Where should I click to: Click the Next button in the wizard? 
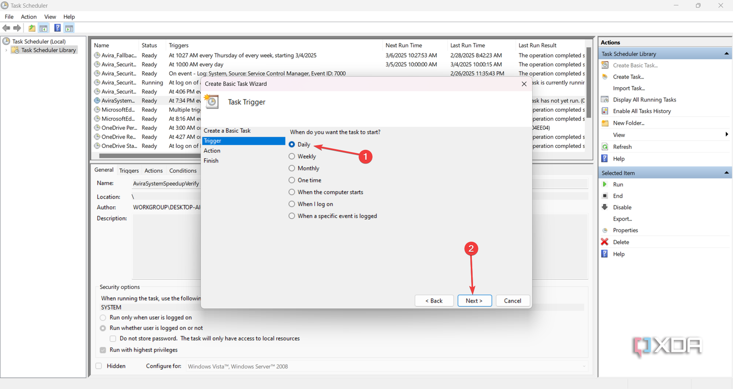pyautogui.click(x=474, y=301)
